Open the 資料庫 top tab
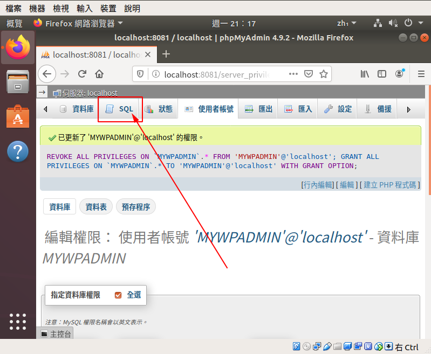This screenshot has width=431, height=354. pyautogui.click(x=77, y=109)
